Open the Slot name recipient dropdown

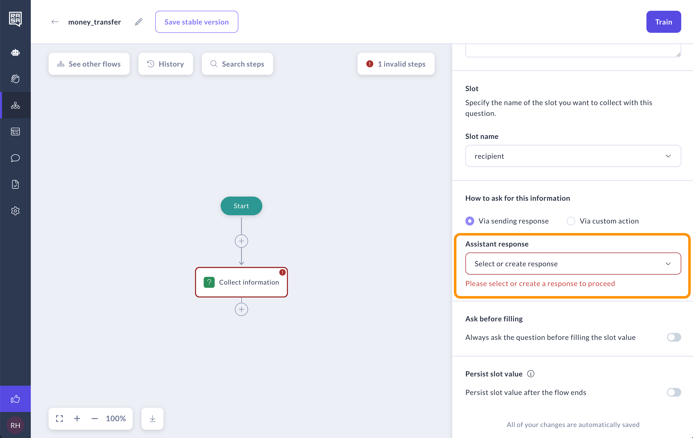pos(573,156)
